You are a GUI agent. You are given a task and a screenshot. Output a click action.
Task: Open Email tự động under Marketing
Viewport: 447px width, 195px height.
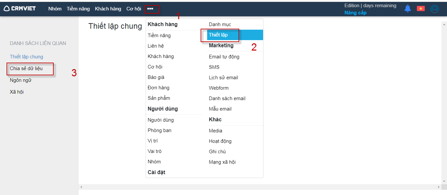224,57
